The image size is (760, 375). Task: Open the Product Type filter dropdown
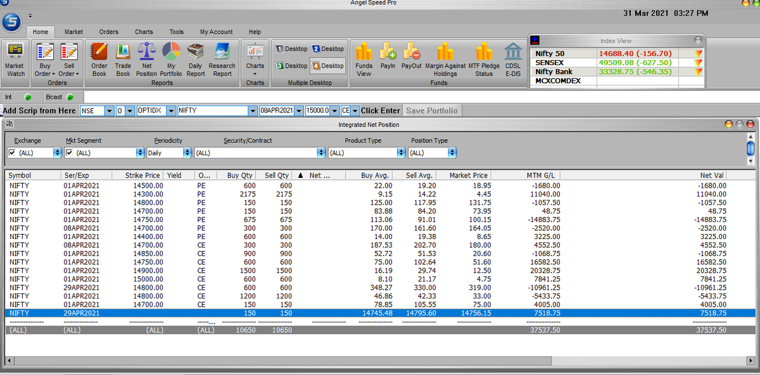point(401,153)
